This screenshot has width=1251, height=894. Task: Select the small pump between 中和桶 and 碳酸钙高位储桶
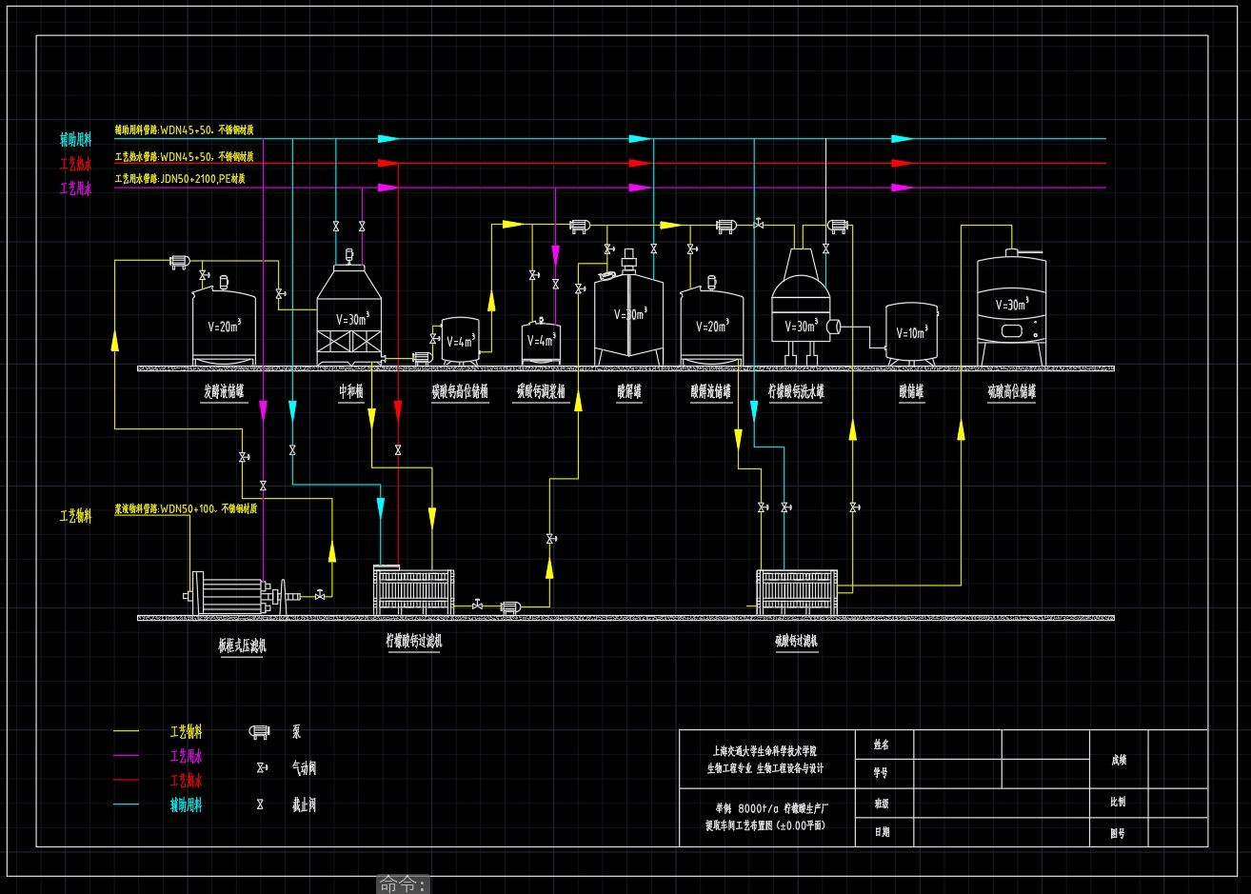421,357
